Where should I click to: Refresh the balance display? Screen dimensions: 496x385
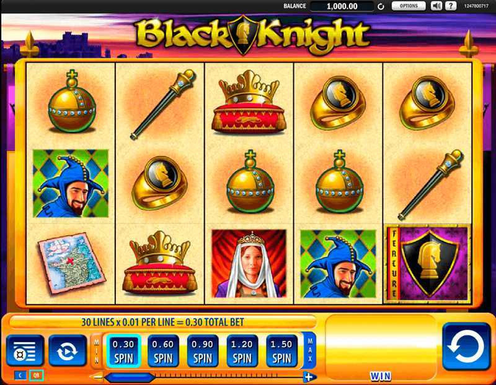pos(381,6)
